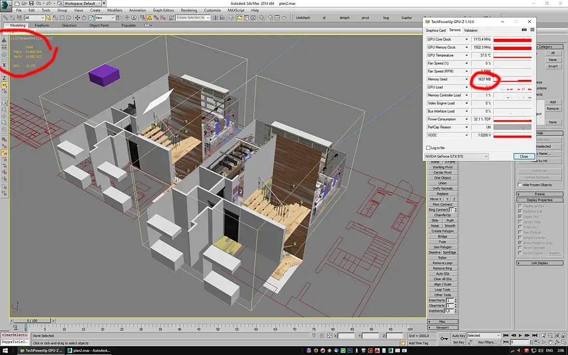This screenshot has width=568, height=355.
Task: Click the Set Keys large key icon
Action: point(444,339)
